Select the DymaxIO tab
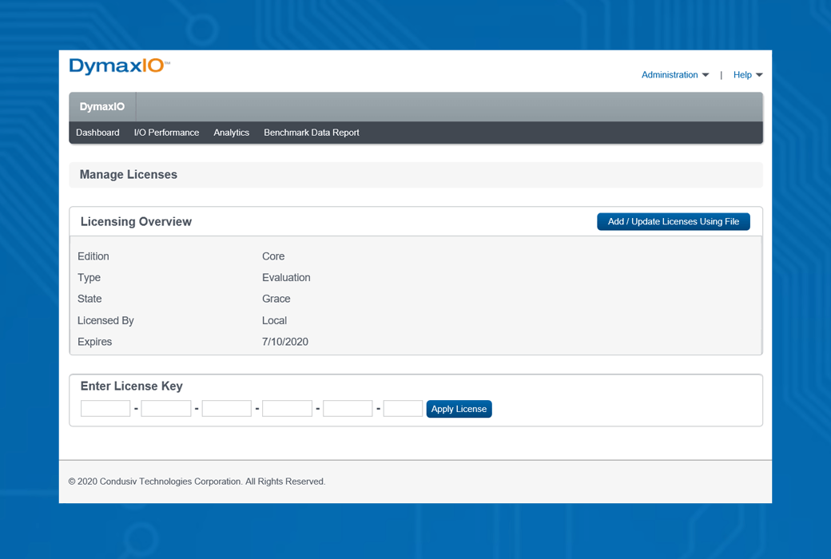Screen dimensions: 831x559 tap(102, 107)
